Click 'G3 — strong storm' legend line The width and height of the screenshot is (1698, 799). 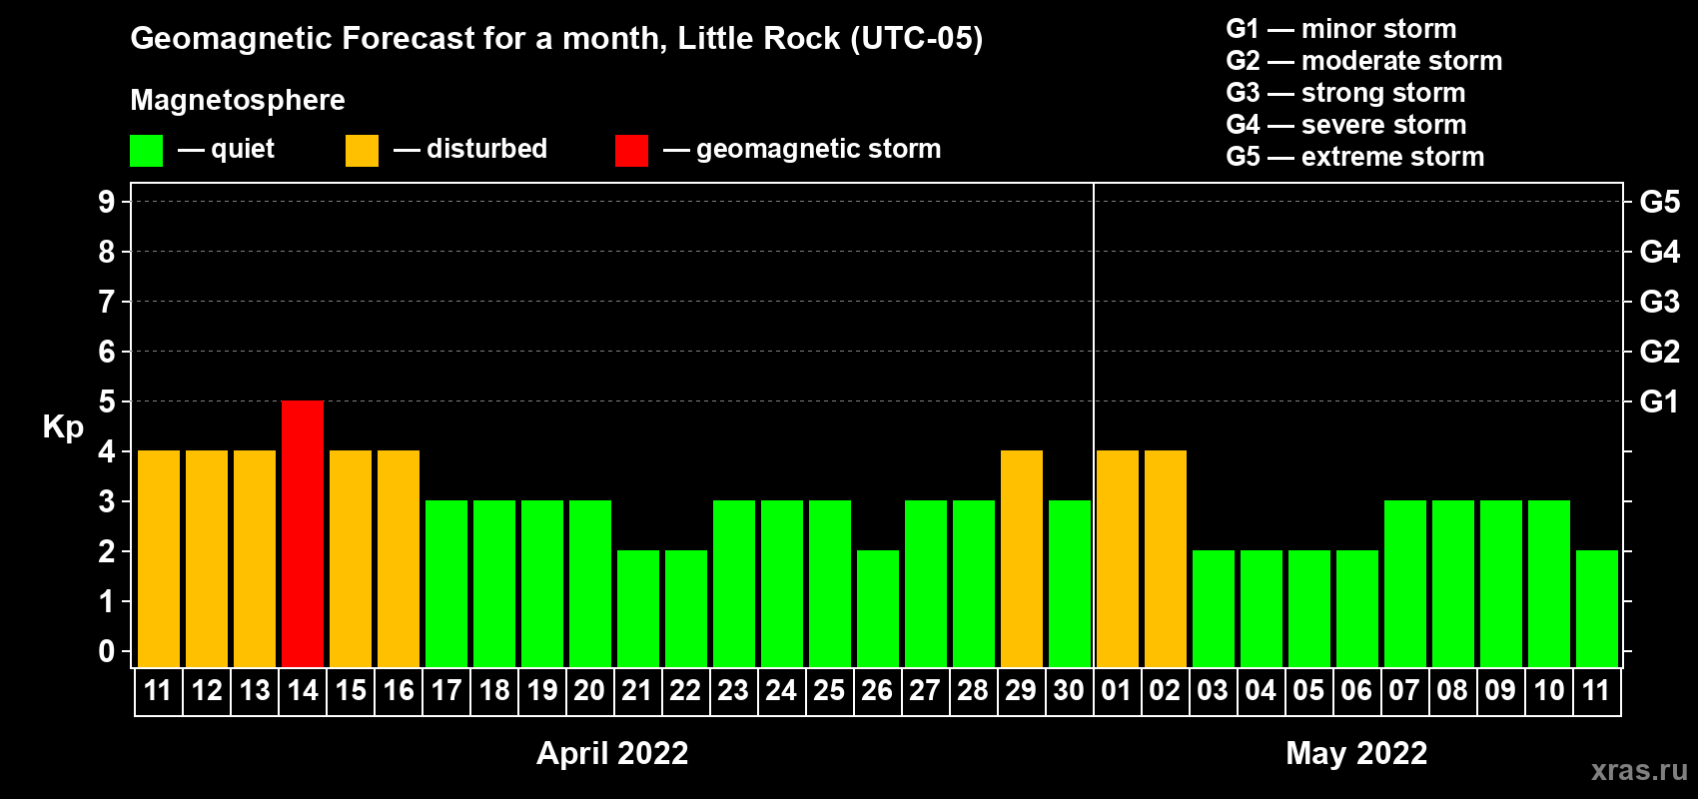pyautogui.click(x=1345, y=93)
